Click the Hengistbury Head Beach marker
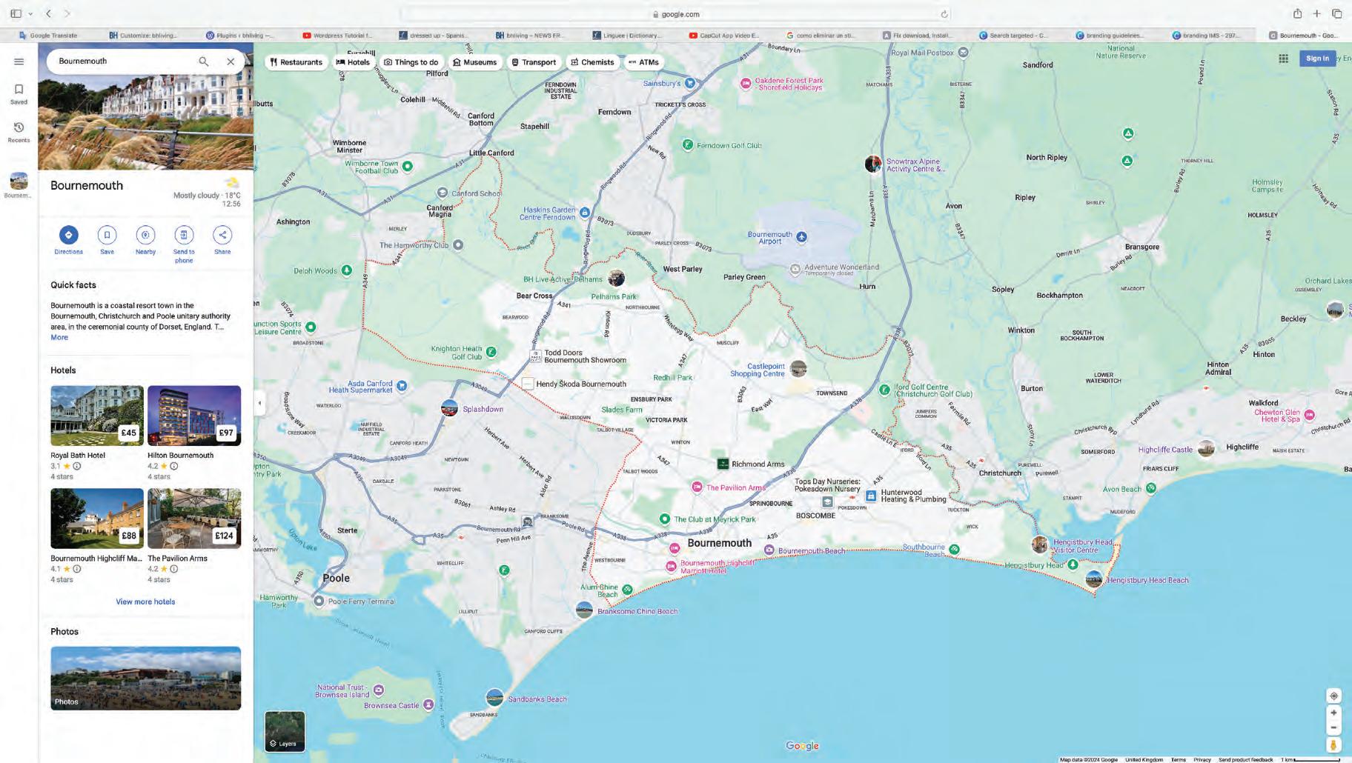This screenshot has height=763, width=1352. click(x=1094, y=579)
